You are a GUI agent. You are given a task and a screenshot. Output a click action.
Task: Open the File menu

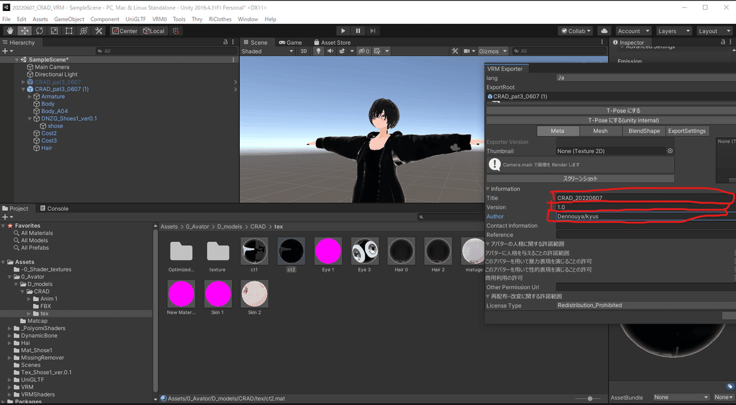click(x=7, y=19)
